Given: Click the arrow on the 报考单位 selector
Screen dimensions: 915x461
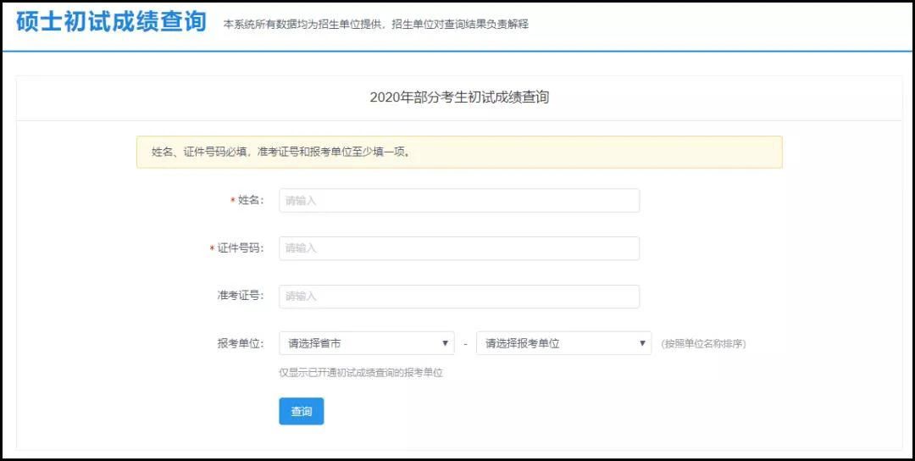Looking at the screenshot, I should 642,343.
